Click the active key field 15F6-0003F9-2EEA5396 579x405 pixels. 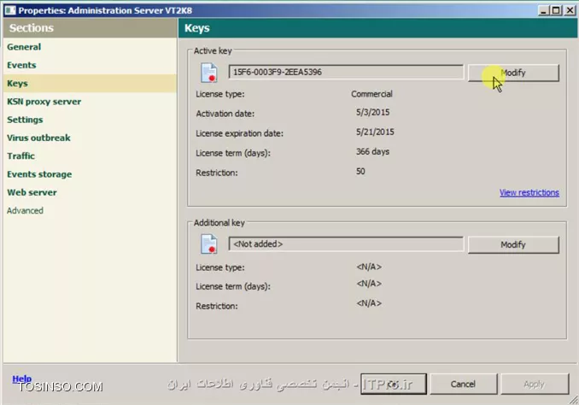(x=346, y=72)
